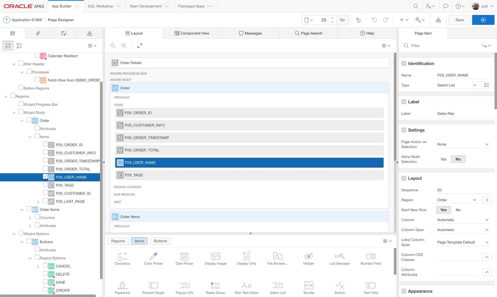Click the Run Page play button
This screenshot has width=497, height=297.
click(x=483, y=20)
